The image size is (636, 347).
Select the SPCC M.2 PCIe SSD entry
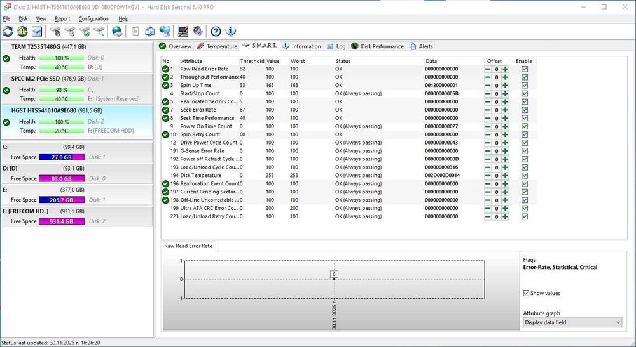pos(77,89)
